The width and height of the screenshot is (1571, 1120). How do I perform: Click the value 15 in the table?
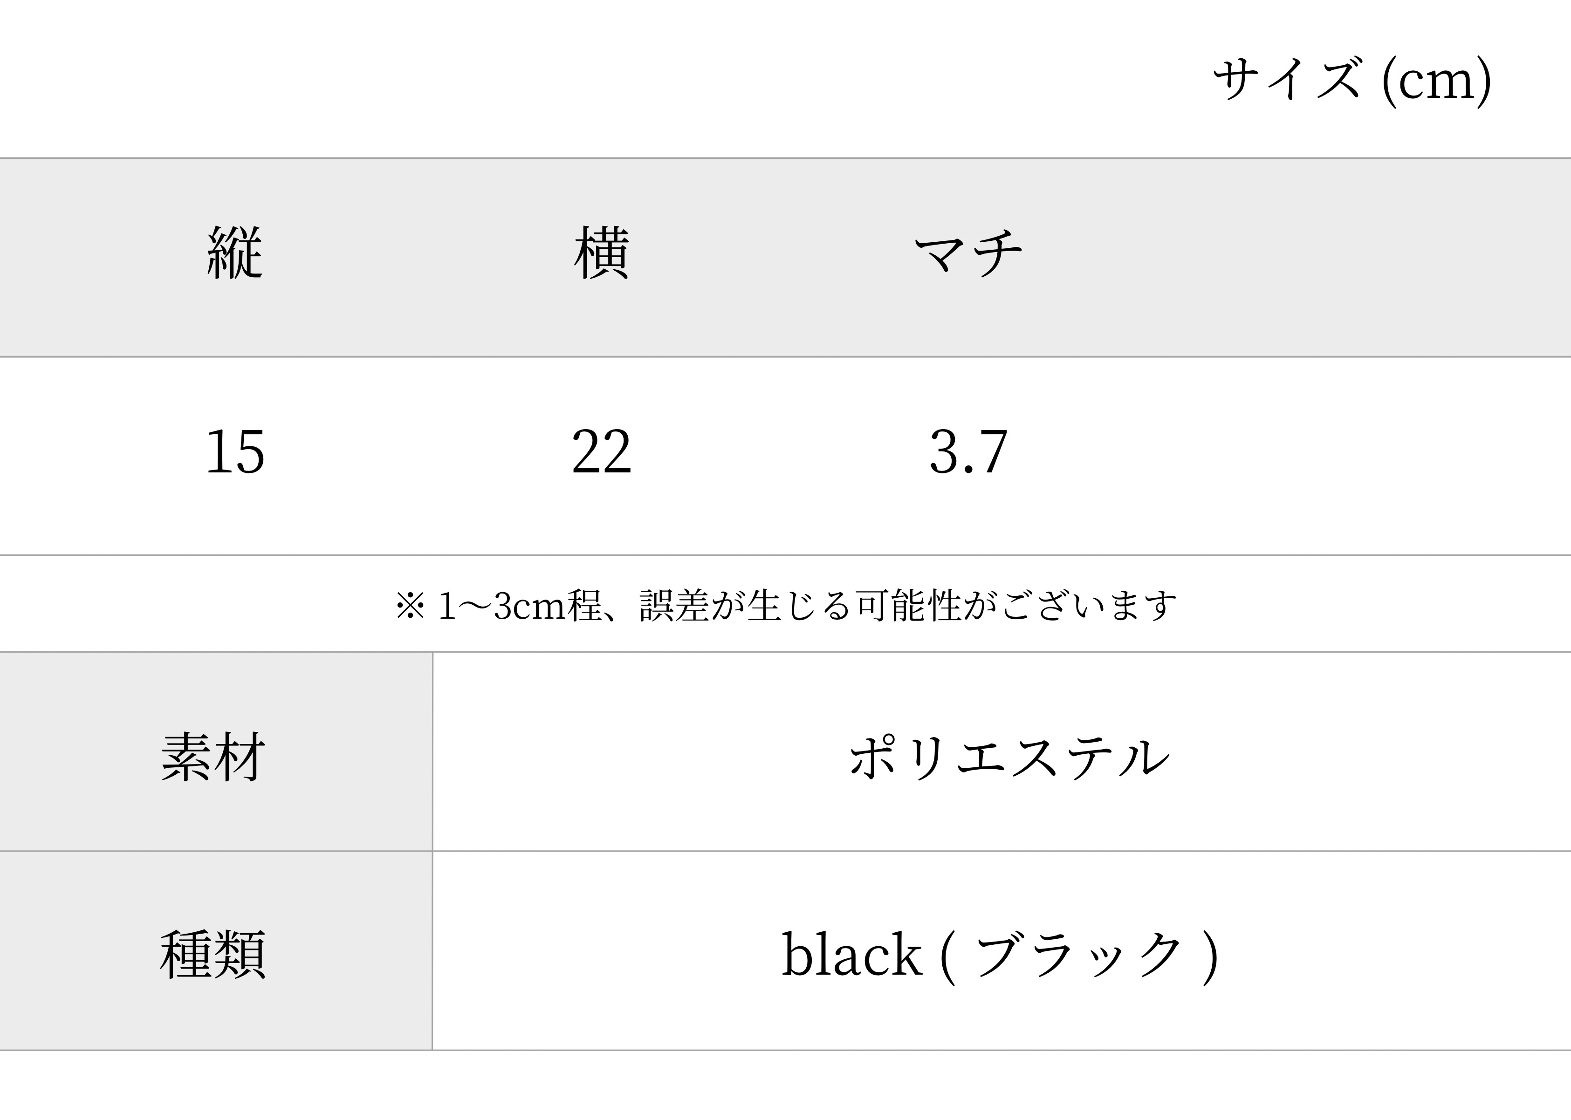(x=235, y=452)
